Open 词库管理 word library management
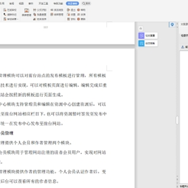Screen dimensions: 188x188 pyautogui.click(x=57, y=15)
